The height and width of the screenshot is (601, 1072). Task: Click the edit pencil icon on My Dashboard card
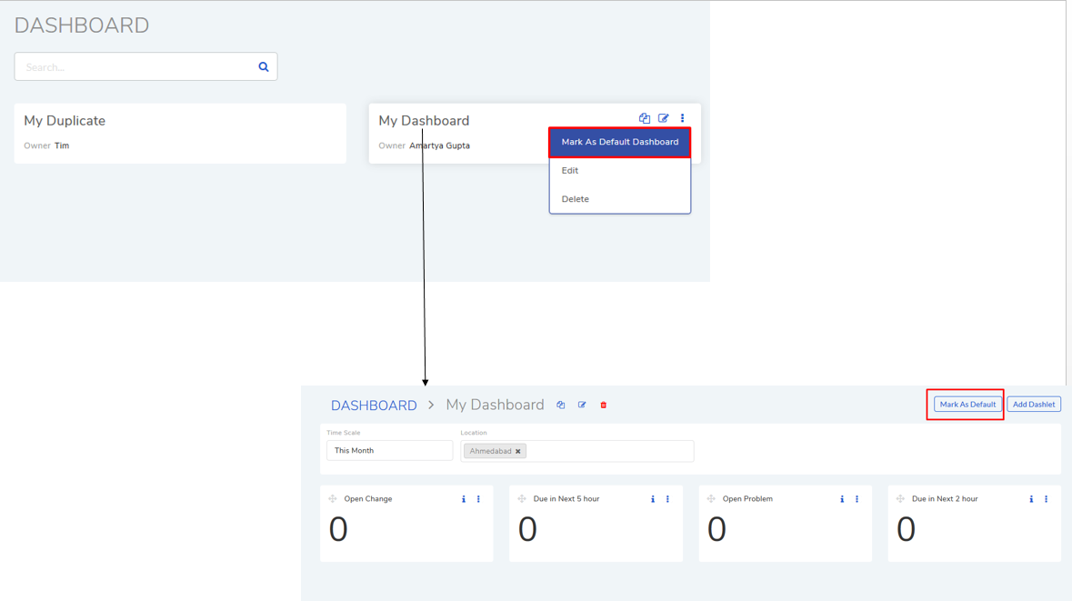(663, 118)
